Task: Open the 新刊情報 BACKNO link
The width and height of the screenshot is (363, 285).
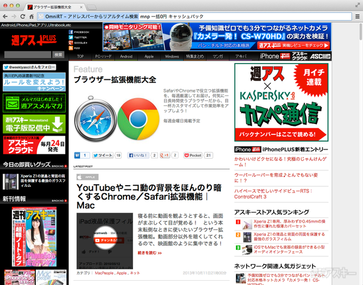Action: click(x=59, y=200)
